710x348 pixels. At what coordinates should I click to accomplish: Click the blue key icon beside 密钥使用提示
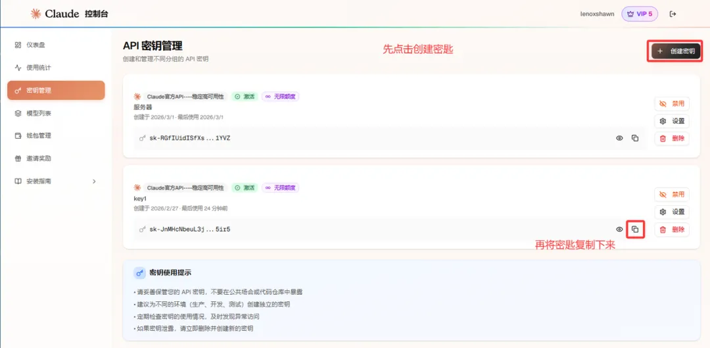coord(139,273)
